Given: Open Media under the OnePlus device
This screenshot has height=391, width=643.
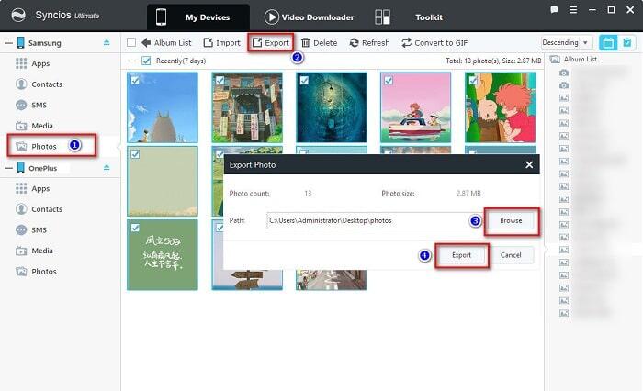Looking at the screenshot, I should pyautogui.click(x=42, y=251).
